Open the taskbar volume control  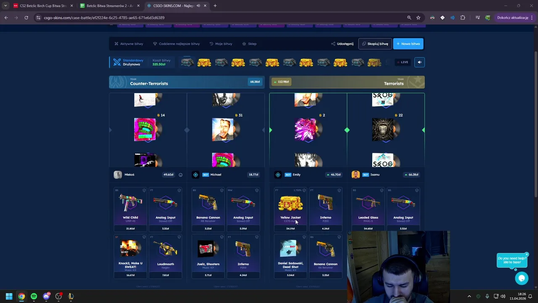503,296
